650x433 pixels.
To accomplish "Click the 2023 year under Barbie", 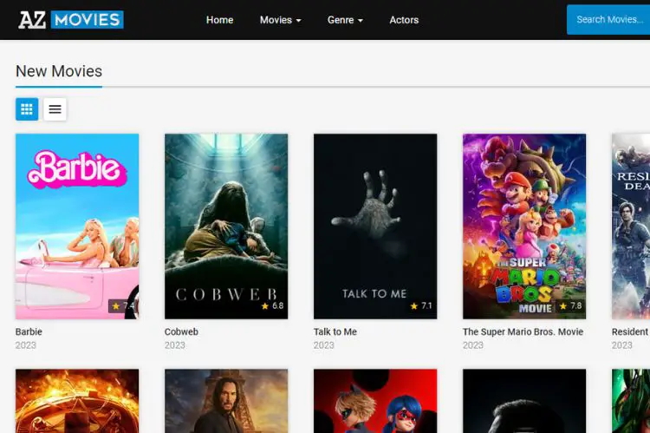I will pyautogui.click(x=26, y=345).
